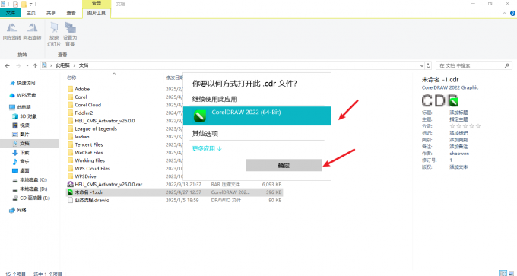The width and height of the screenshot is (517, 276).
Task: Click the Fiddler2 folder icon
Action: pos(70,113)
